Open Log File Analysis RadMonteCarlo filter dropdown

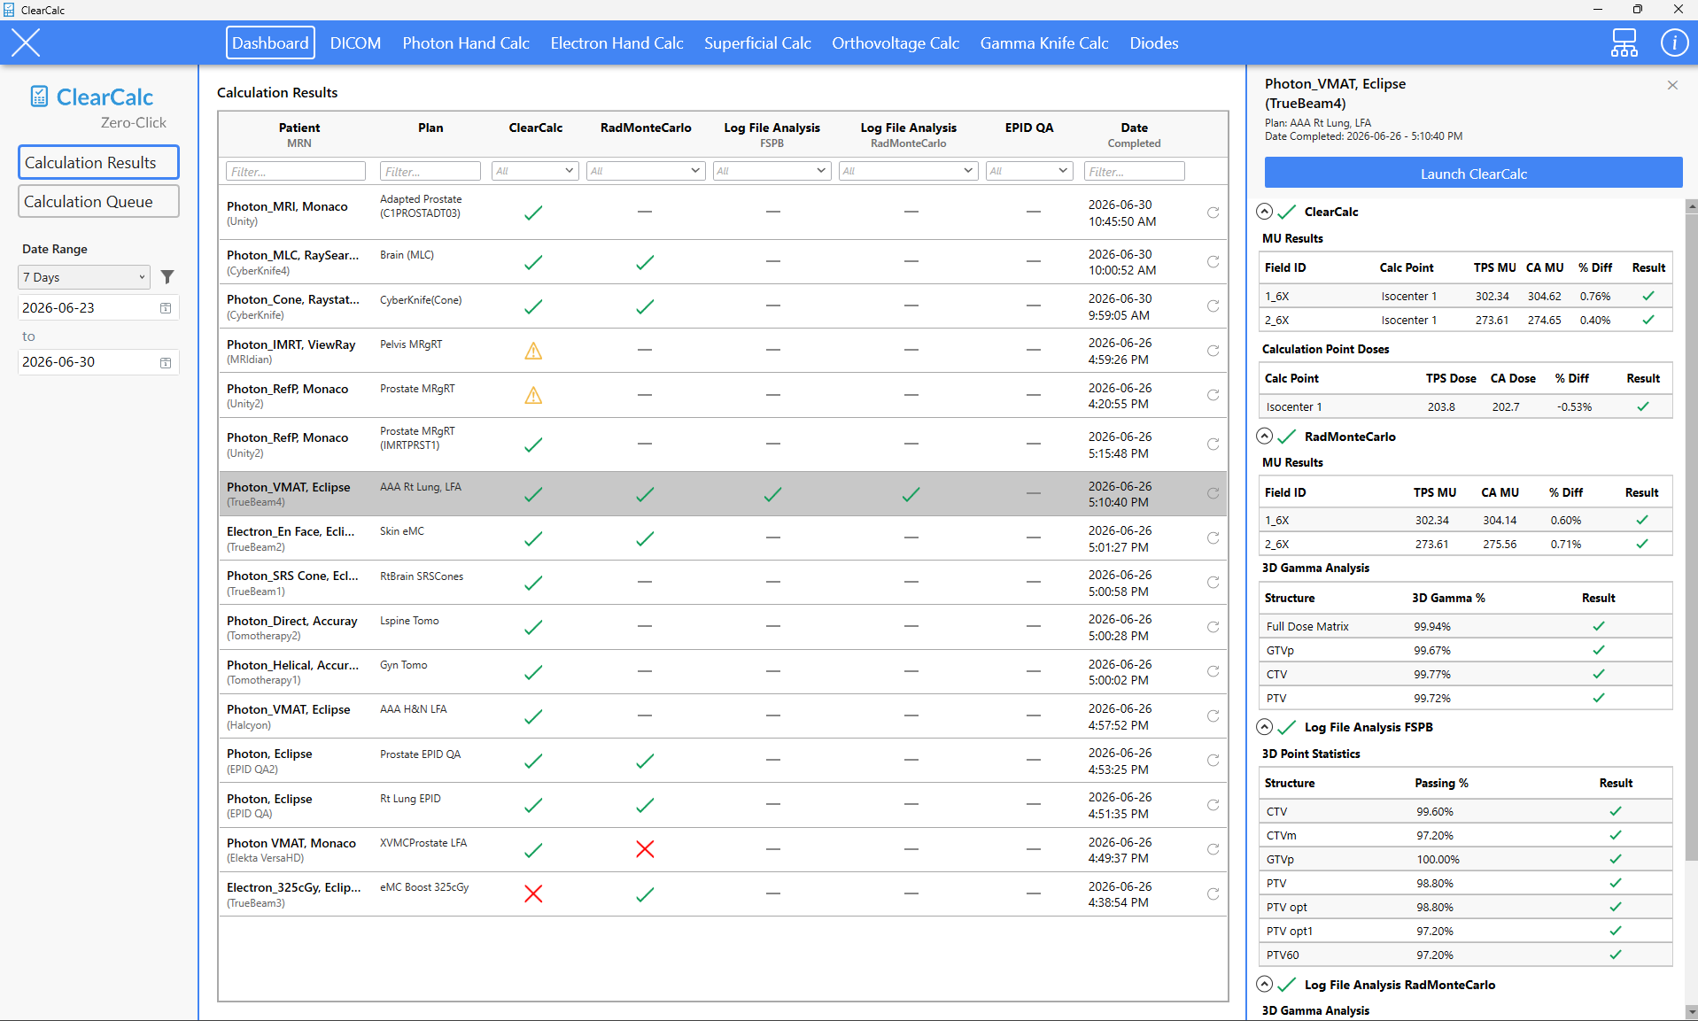point(908,171)
